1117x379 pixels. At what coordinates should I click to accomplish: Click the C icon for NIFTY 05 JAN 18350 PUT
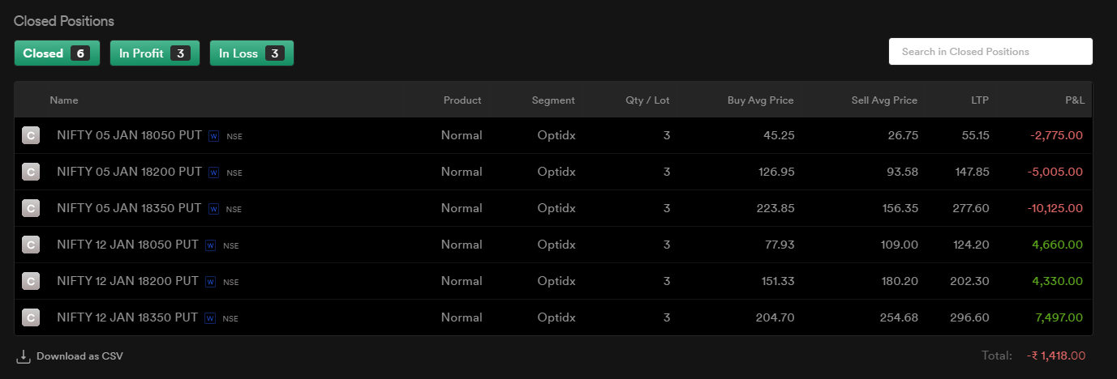point(31,209)
